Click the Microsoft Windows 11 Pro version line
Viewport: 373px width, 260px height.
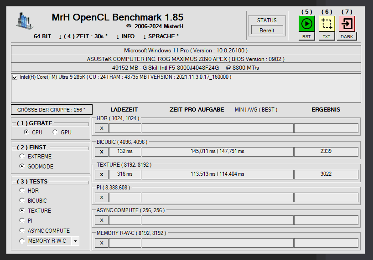pyautogui.click(x=186, y=51)
